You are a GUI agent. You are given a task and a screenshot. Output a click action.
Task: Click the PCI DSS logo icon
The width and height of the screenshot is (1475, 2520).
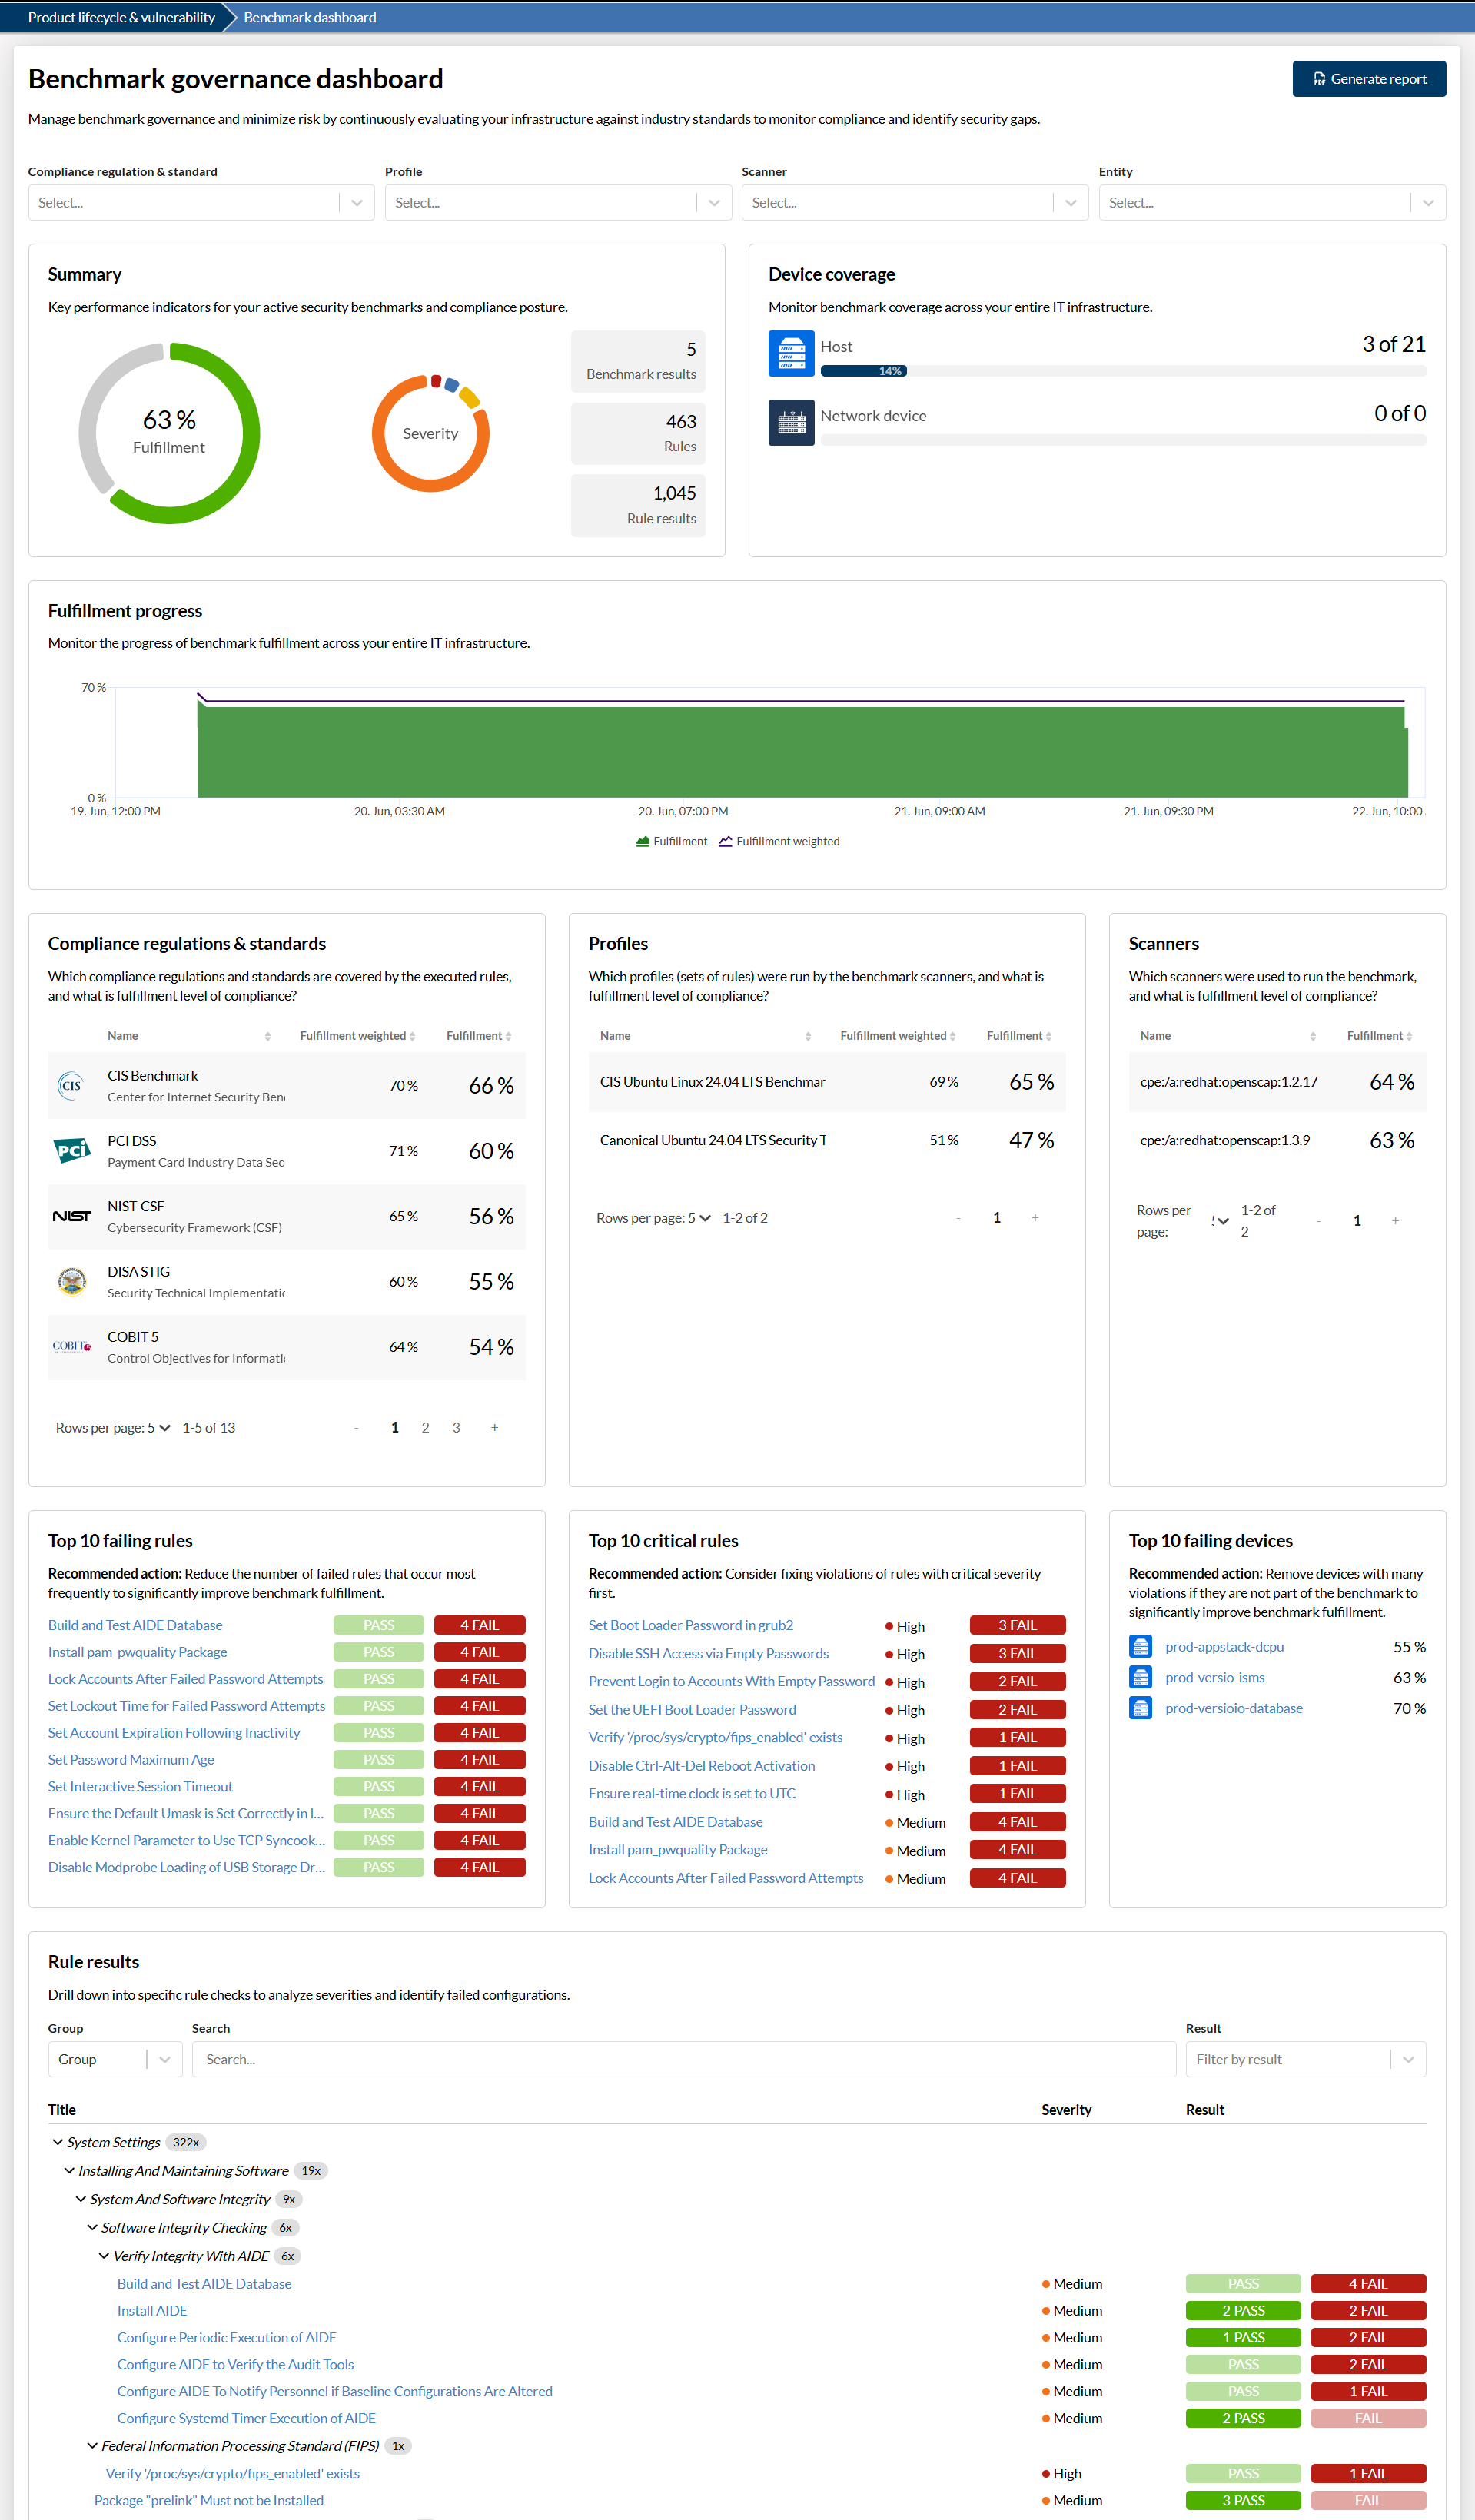coord(71,1151)
